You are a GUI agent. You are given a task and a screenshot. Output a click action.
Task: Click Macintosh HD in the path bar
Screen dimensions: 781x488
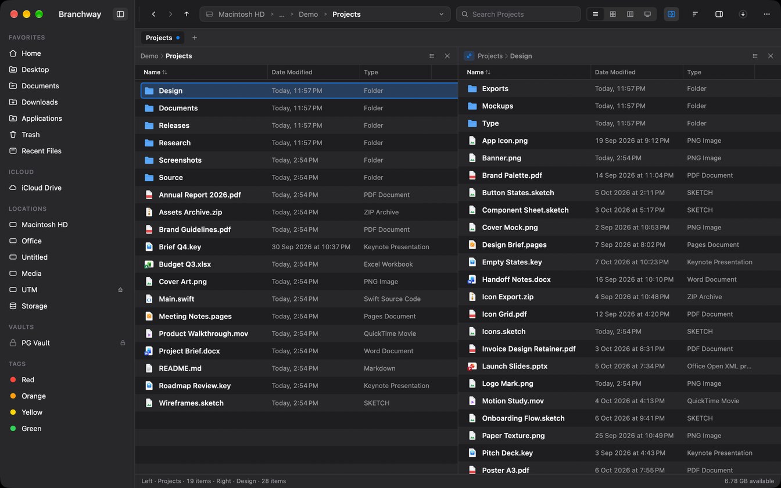[x=241, y=14]
